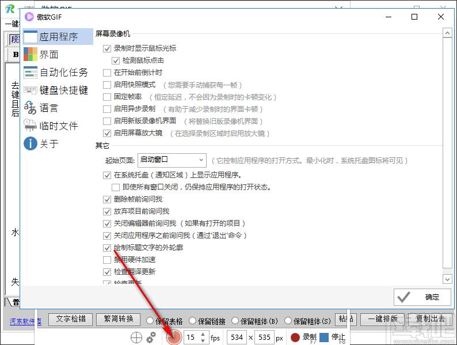457x345 pixels.
Task: Open recorder settings gear icon
Action: click(151, 338)
